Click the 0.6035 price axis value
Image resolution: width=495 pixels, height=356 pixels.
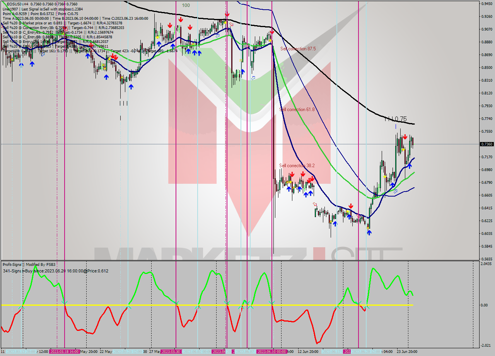pos(486,234)
